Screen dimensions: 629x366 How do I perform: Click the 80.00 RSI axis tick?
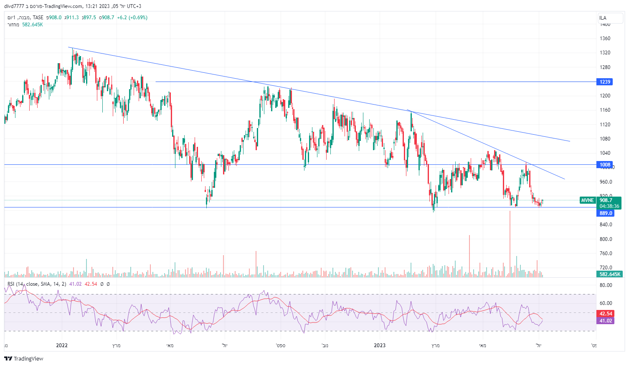[606, 285]
